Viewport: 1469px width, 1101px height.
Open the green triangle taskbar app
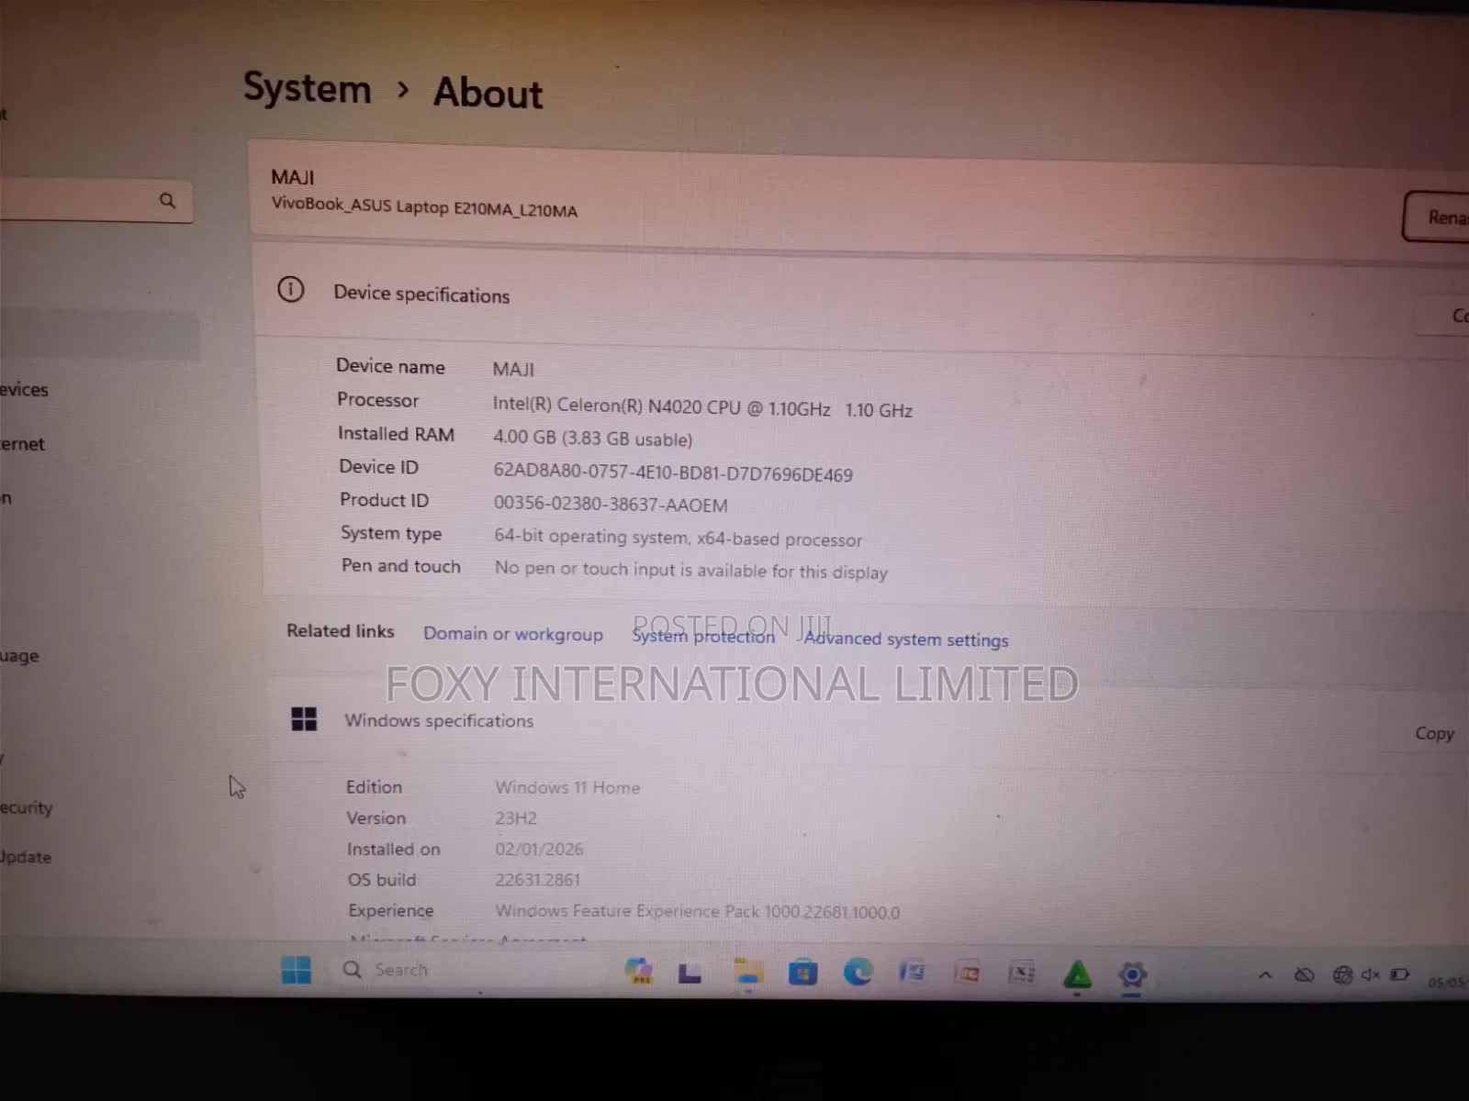pyautogui.click(x=1077, y=974)
